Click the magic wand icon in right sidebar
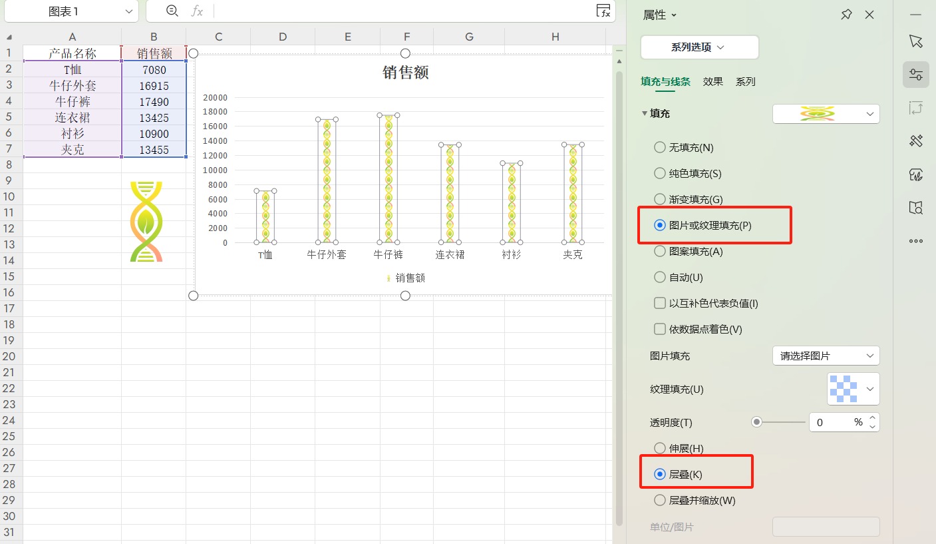This screenshot has width=936, height=544. (916, 141)
